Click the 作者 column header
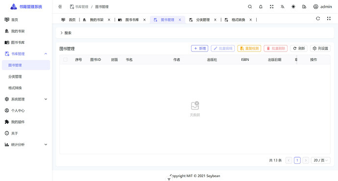The width and height of the screenshot is (338, 181). coord(176,60)
